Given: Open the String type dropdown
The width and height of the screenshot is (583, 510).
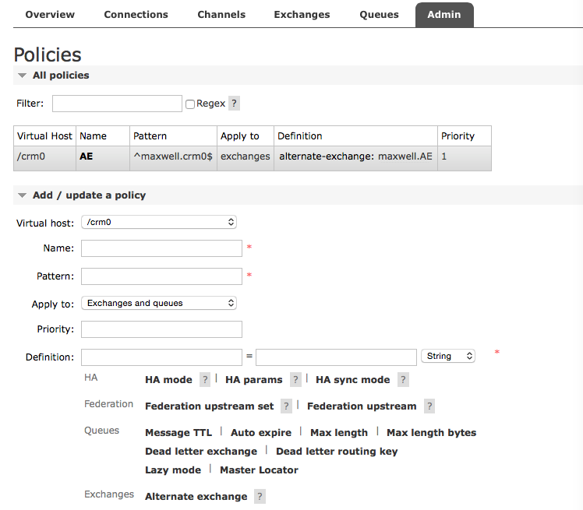Looking at the screenshot, I should pos(448,356).
